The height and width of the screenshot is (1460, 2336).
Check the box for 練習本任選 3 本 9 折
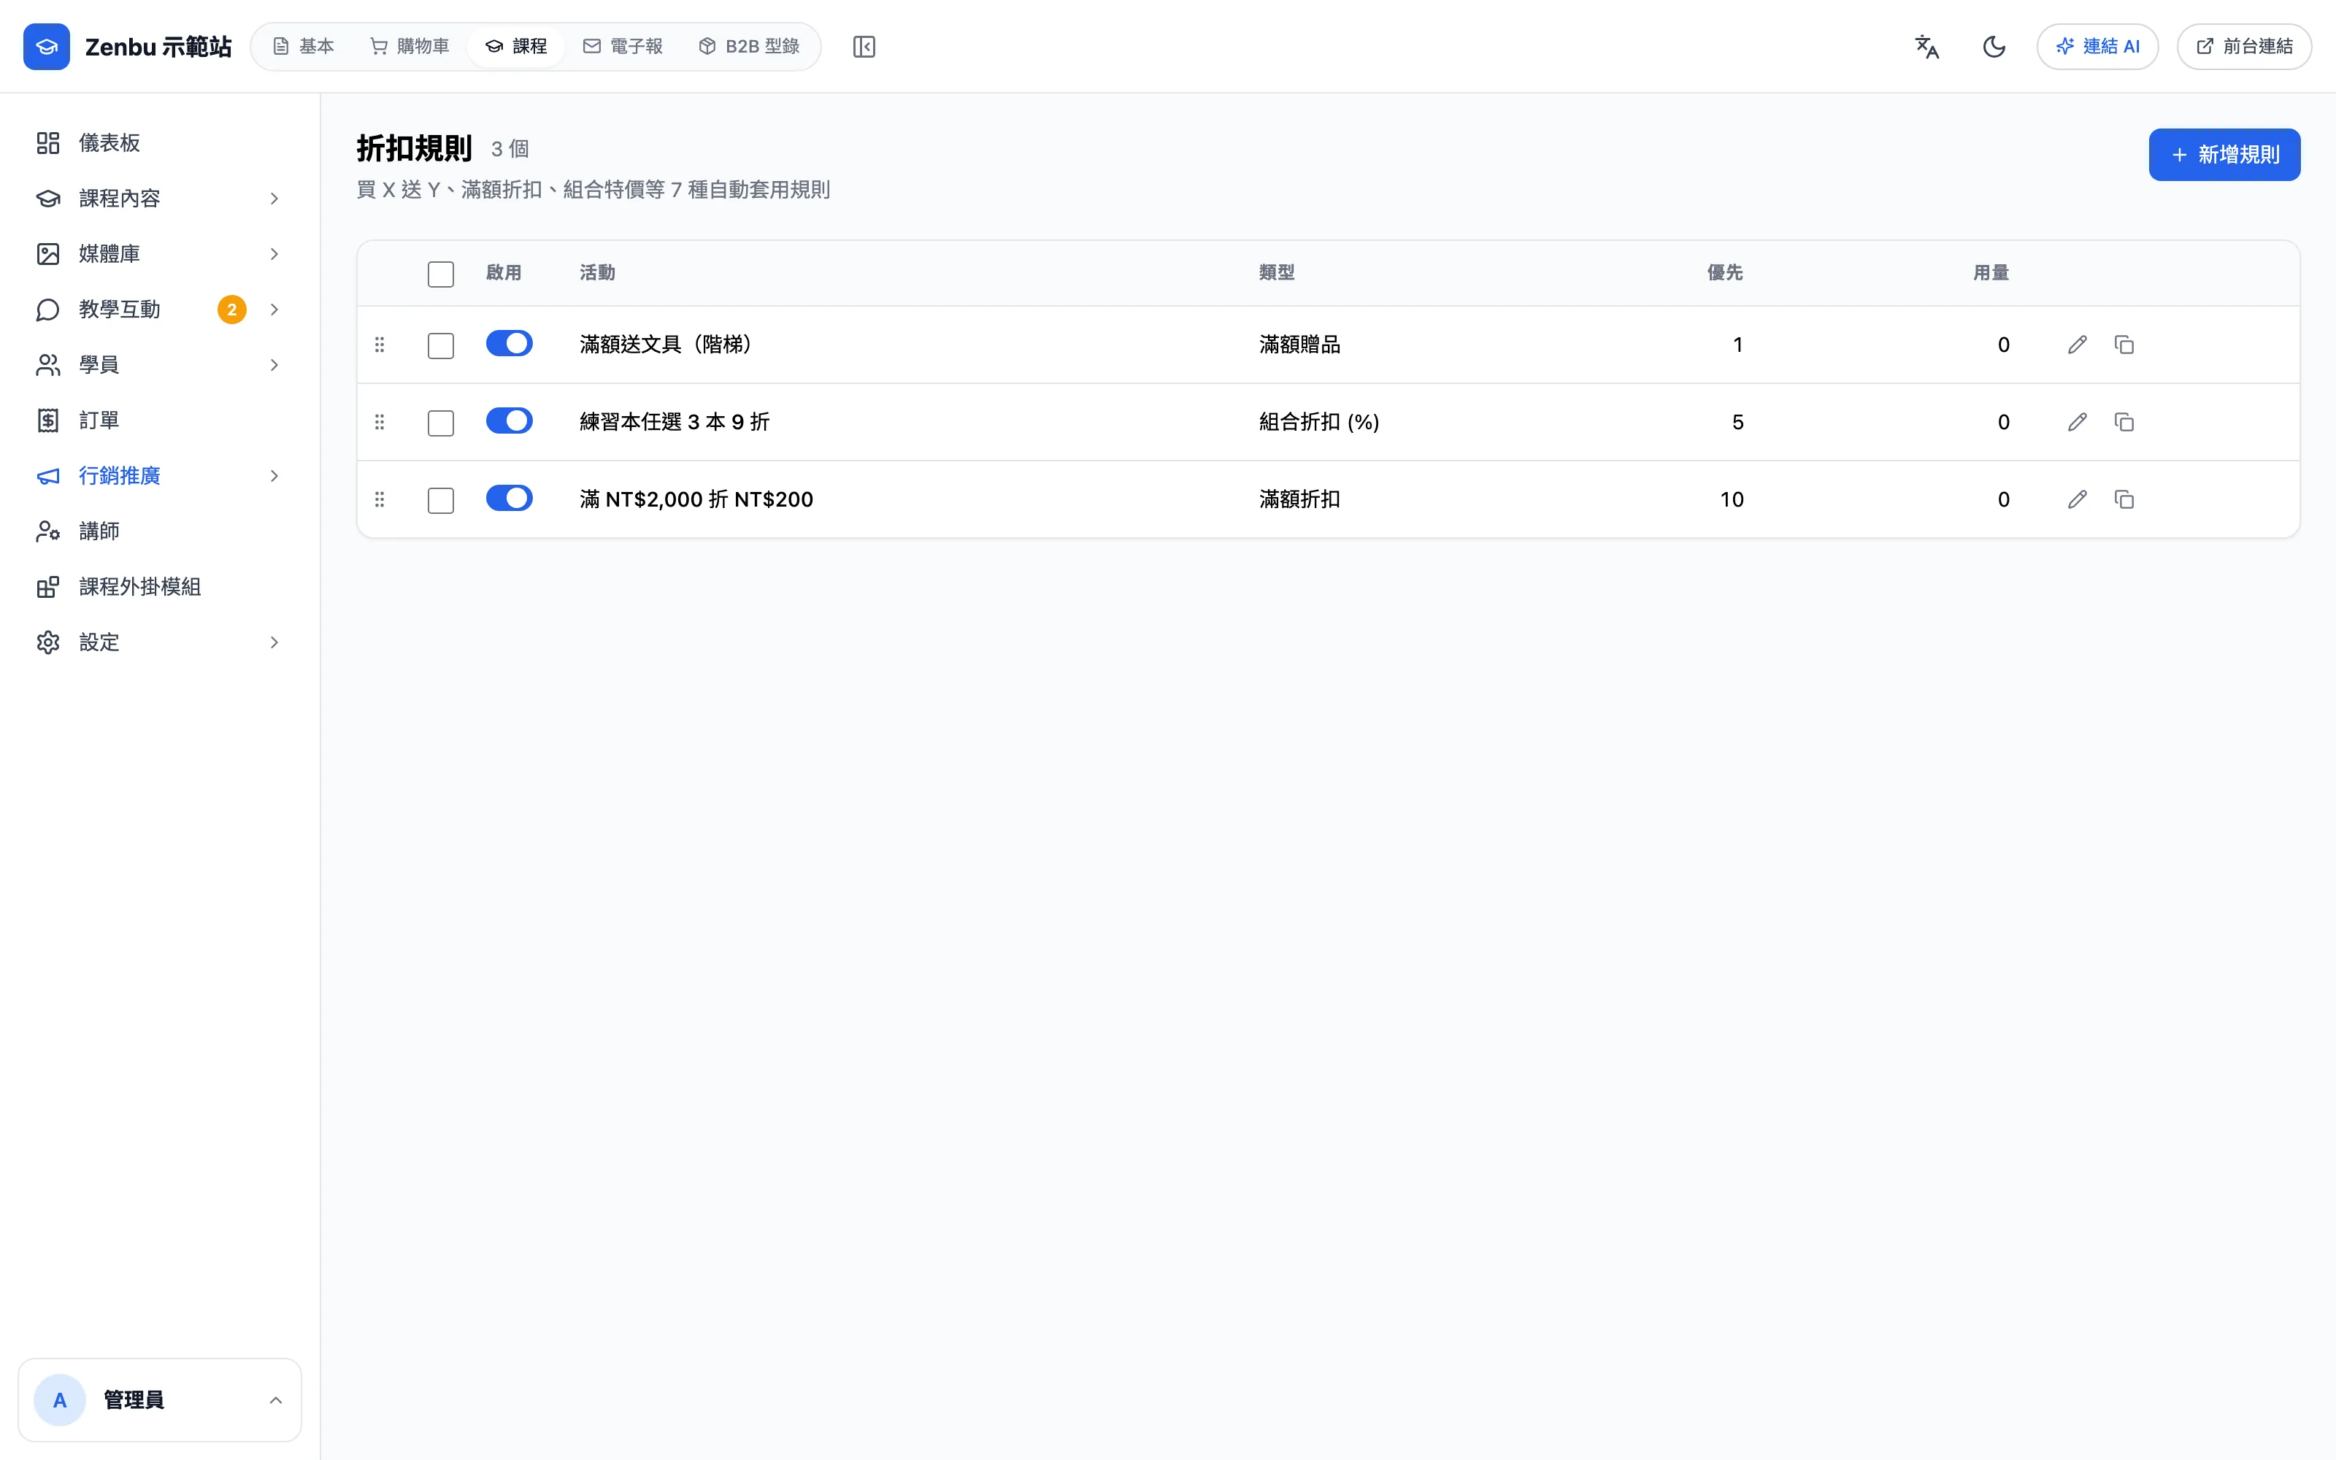pyautogui.click(x=440, y=423)
